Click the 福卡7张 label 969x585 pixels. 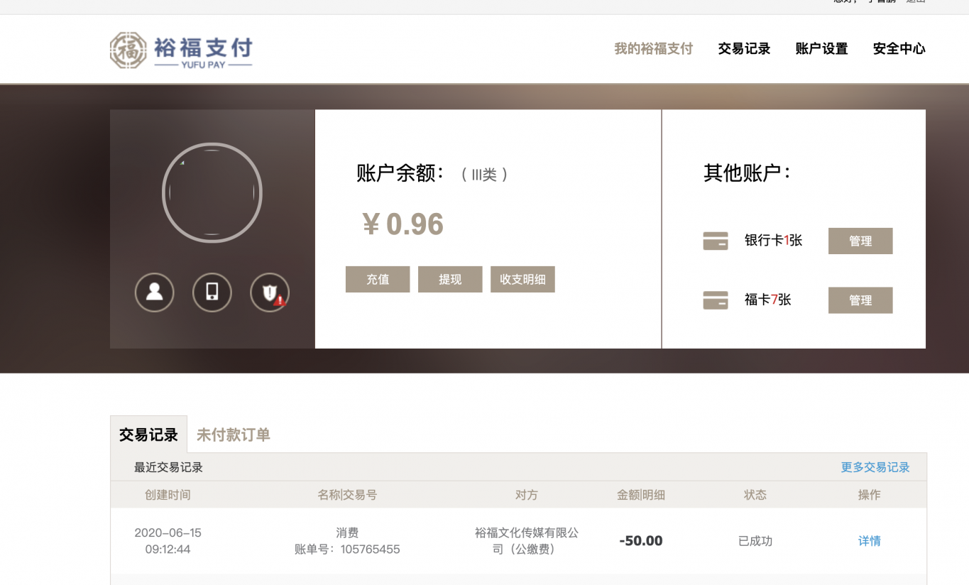[767, 300]
